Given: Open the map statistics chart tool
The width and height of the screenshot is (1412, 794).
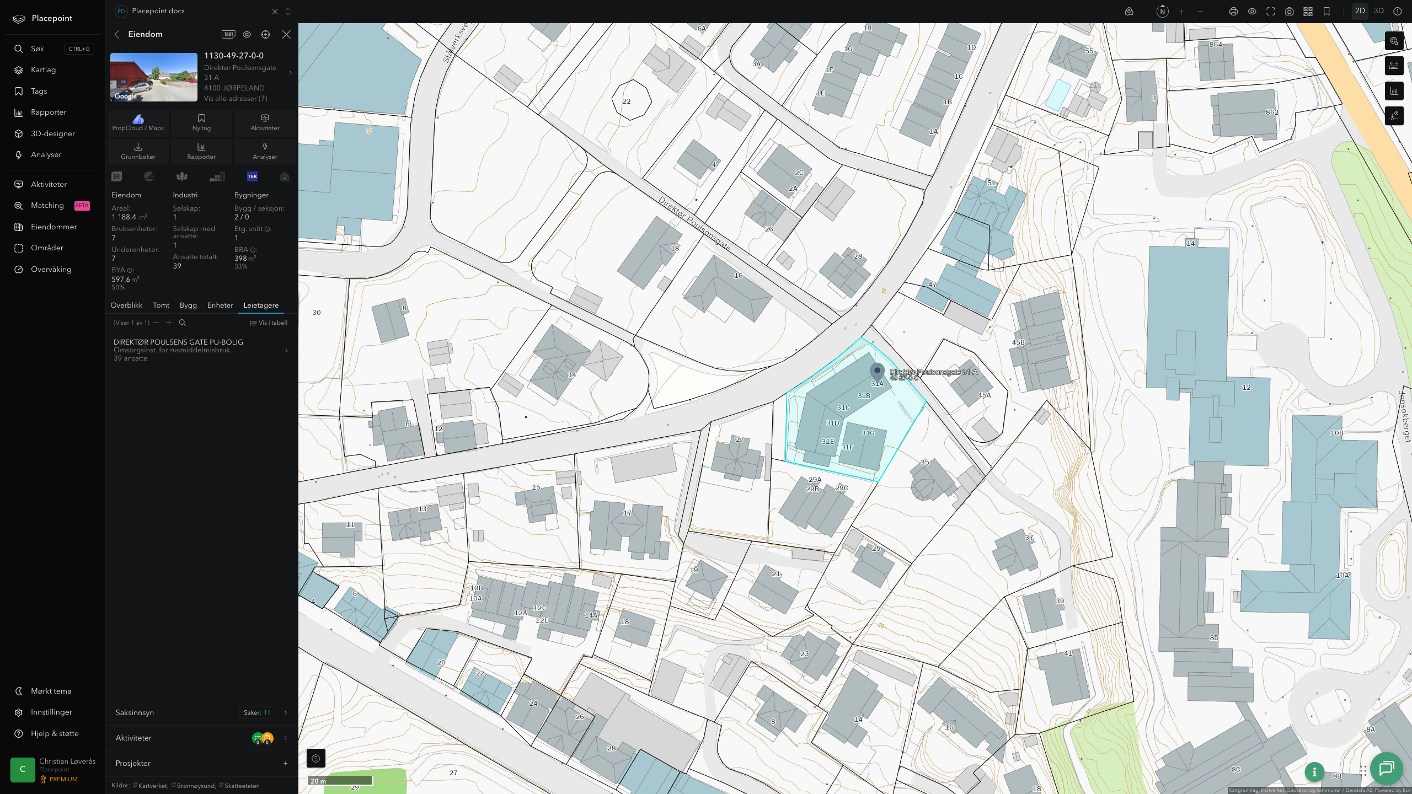Looking at the screenshot, I should coord(1394,91).
